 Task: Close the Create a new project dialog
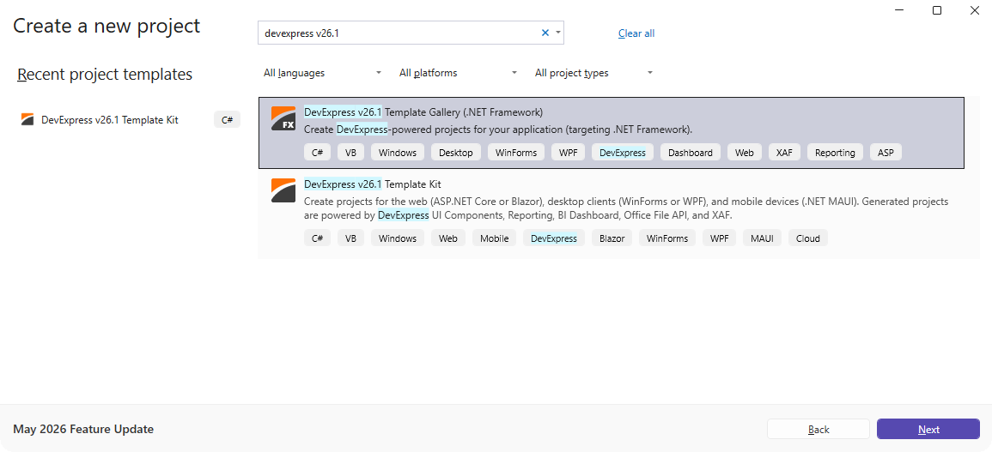(x=974, y=10)
